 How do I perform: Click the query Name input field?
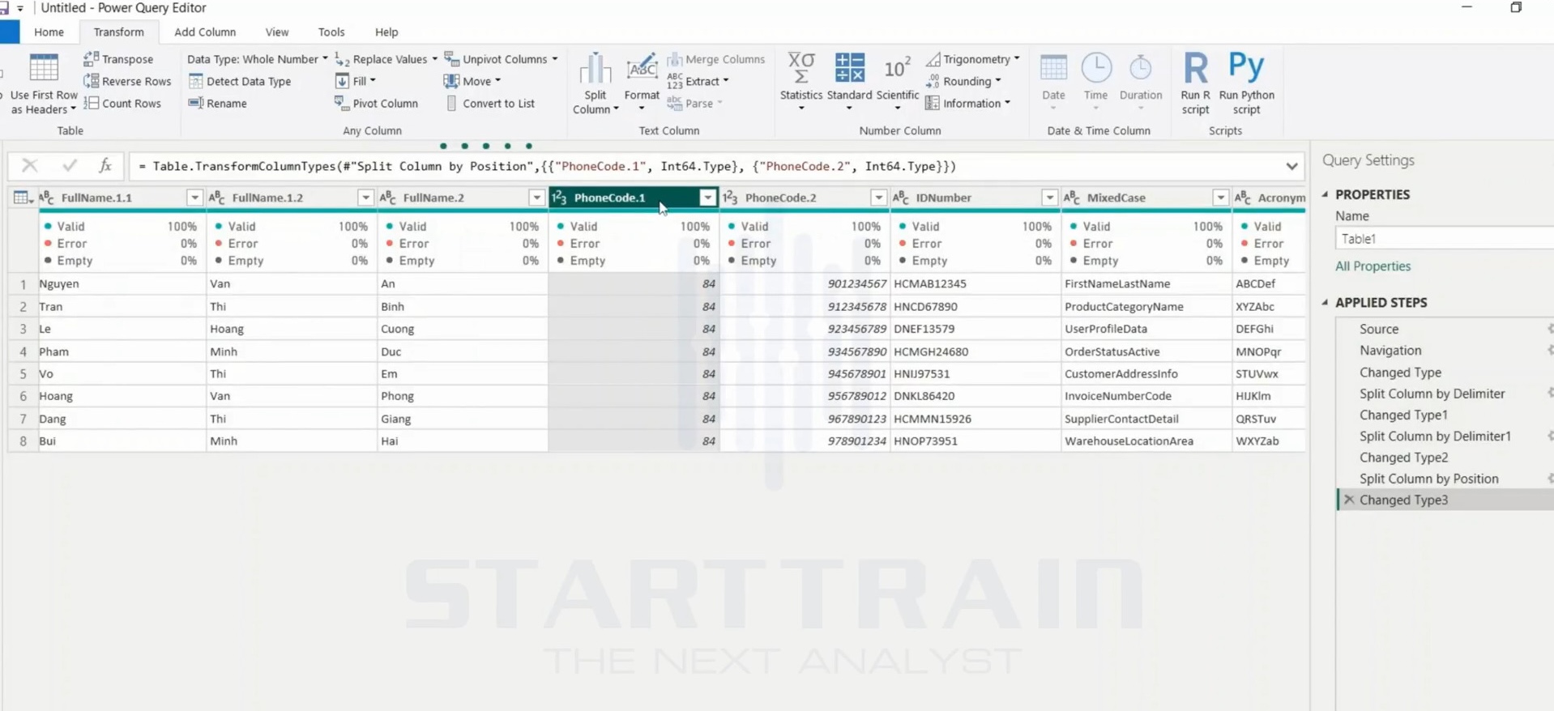[1444, 239]
